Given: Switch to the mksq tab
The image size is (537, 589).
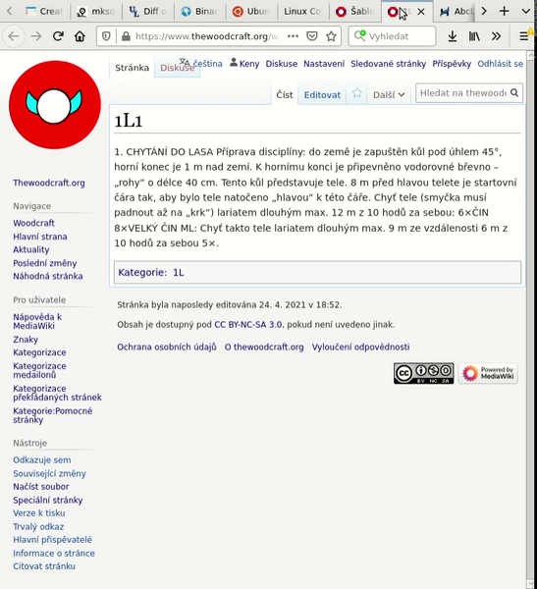Looking at the screenshot, I should pyautogui.click(x=96, y=11).
